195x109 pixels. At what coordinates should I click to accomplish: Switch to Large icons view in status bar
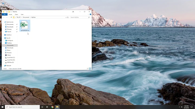tap(90, 69)
